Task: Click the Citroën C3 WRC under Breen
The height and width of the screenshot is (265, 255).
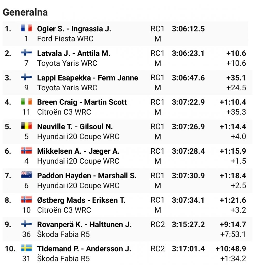Action: coord(64,112)
